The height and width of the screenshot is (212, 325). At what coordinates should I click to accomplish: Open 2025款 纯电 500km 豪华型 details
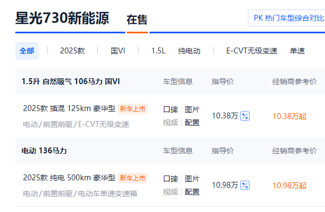(69, 178)
